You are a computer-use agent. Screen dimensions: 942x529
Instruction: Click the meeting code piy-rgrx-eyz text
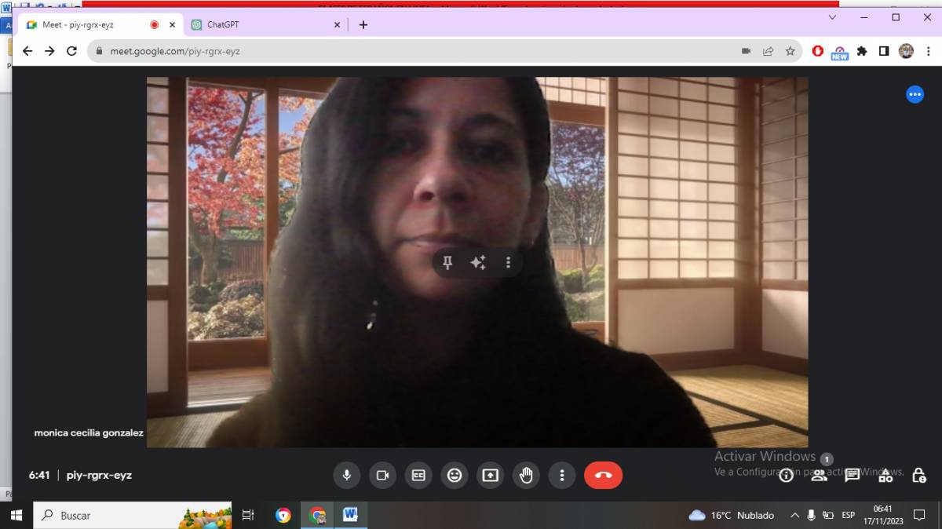click(99, 475)
